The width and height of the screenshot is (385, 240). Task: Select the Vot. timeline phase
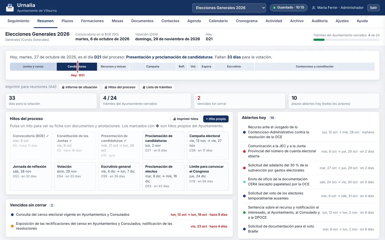(x=193, y=67)
